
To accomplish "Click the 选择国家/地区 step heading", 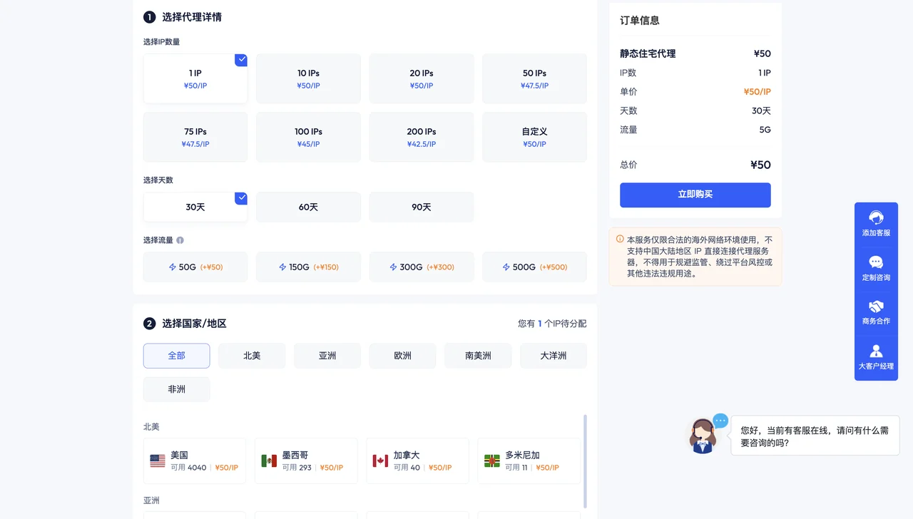I will (x=194, y=324).
